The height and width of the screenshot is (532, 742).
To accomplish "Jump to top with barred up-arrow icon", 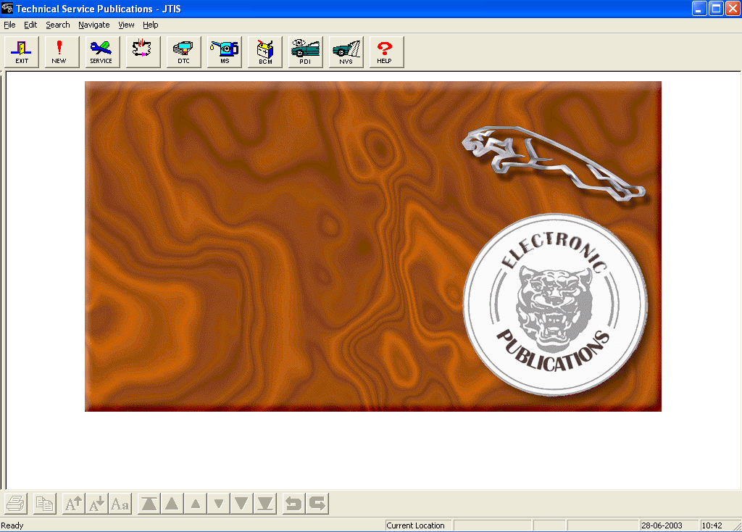I will (x=149, y=504).
